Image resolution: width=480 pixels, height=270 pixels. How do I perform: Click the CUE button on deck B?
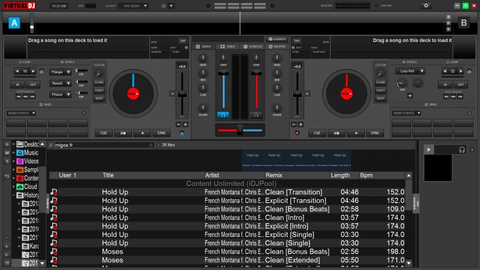point(317,133)
